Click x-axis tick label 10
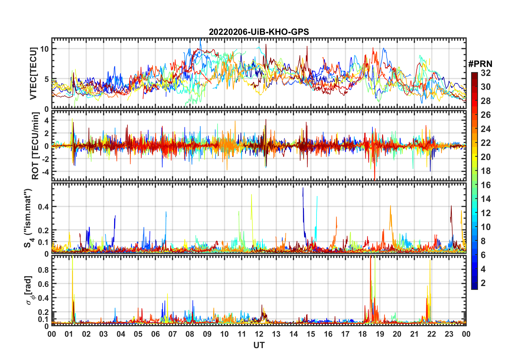The image size is (518, 362). 224,334
